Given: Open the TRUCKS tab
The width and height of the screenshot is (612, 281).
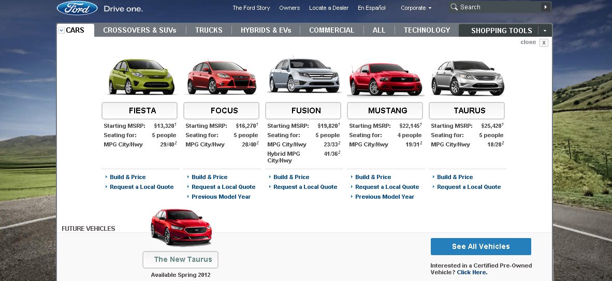Looking at the screenshot, I should 209,30.
